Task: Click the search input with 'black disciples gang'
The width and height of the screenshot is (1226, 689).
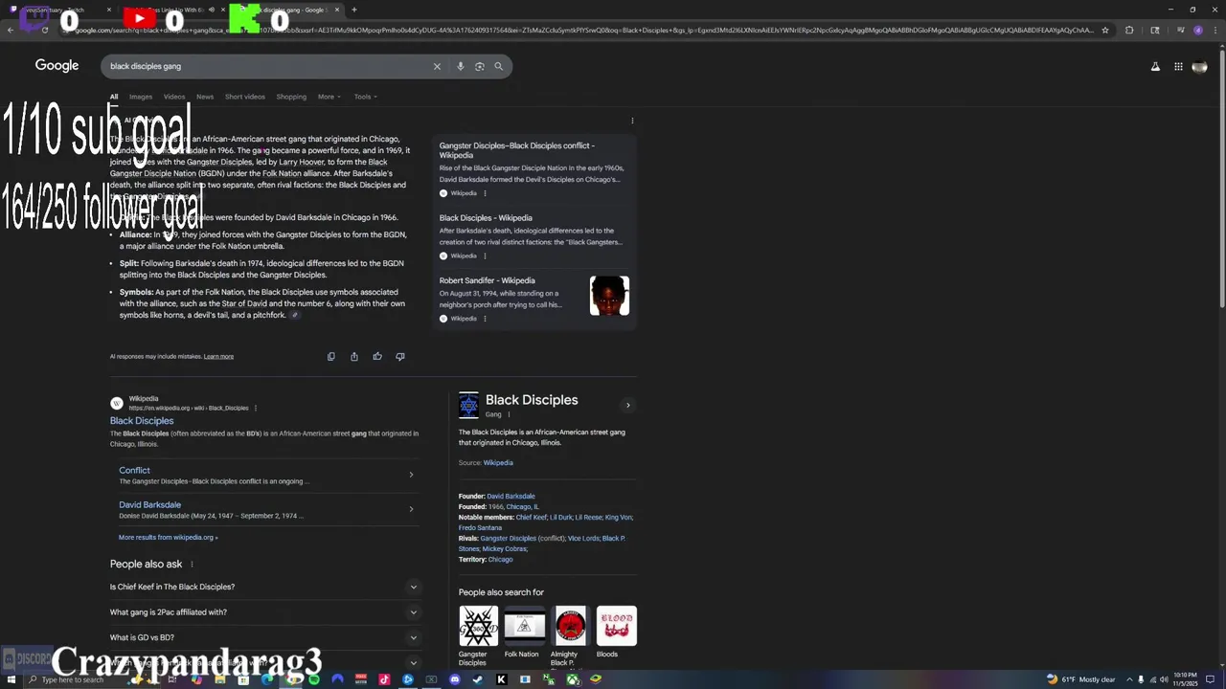Action: click(268, 66)
